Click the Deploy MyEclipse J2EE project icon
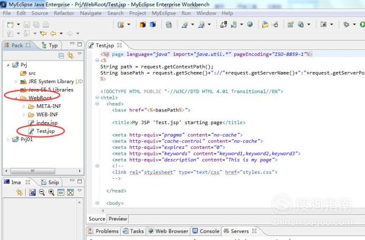Screen dimensions: 365x240 pyautogui.click(x=224, y=24)
